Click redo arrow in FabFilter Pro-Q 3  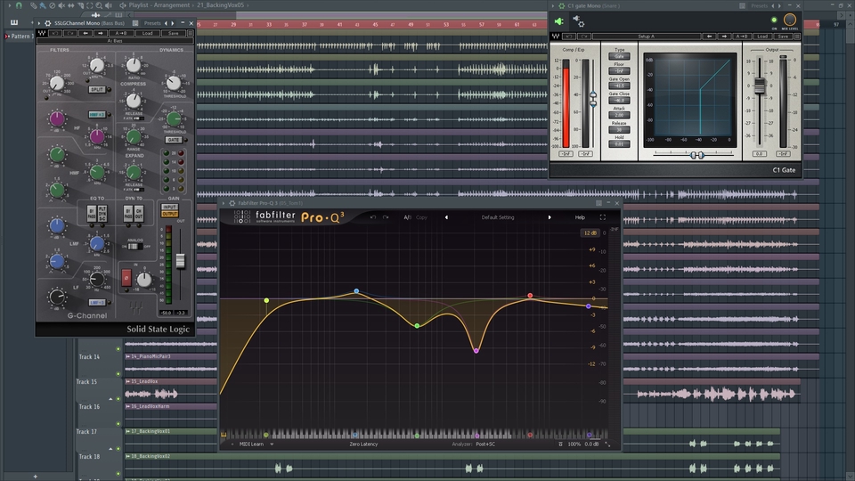pos(386,217)
